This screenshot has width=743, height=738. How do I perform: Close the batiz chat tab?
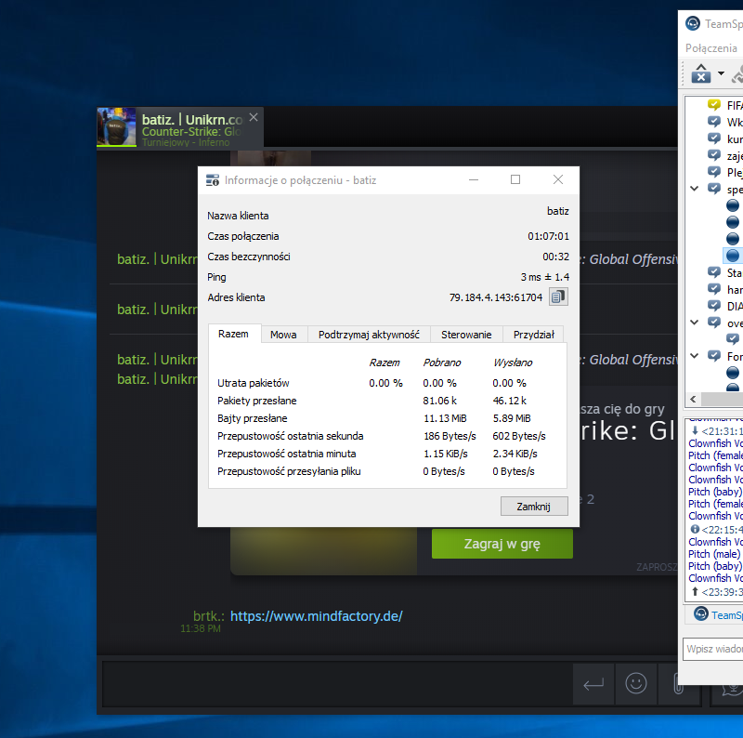pos(254,118)
